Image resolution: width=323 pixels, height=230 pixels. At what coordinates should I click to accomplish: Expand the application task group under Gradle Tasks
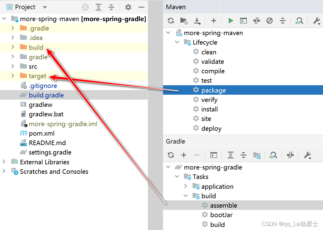186,186
